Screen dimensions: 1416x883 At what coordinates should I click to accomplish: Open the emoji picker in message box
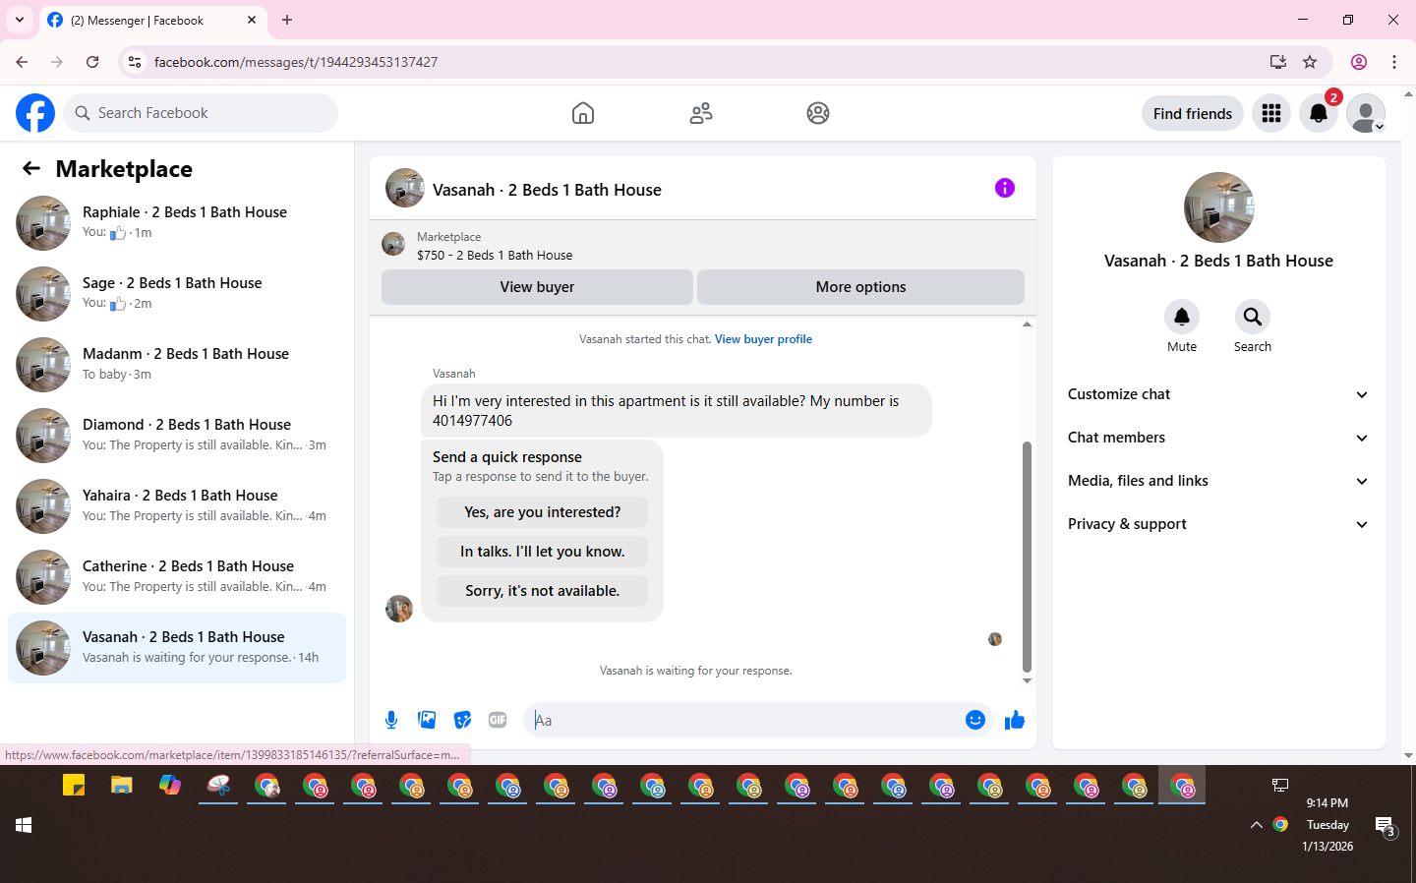click(974, 720)
